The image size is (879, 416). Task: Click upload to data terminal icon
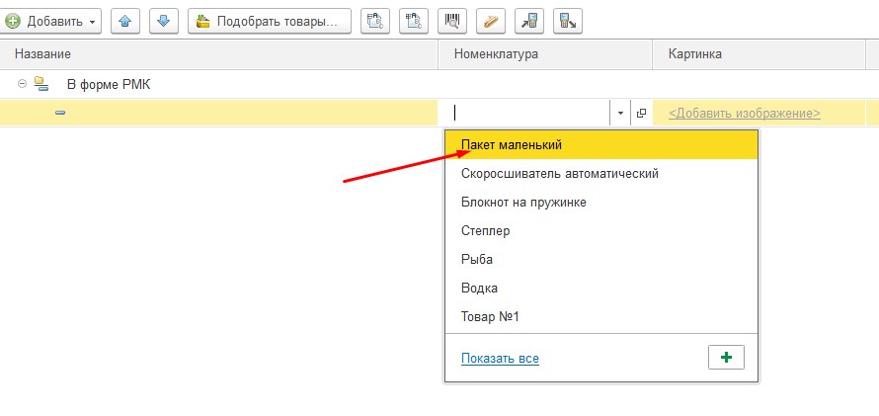tap(567, 22)
